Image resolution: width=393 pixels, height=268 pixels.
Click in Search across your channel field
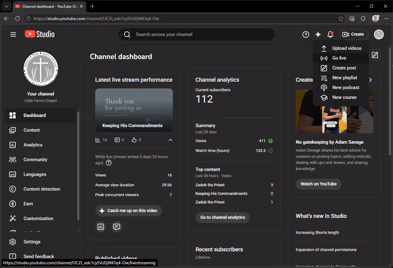click(196, 34)
